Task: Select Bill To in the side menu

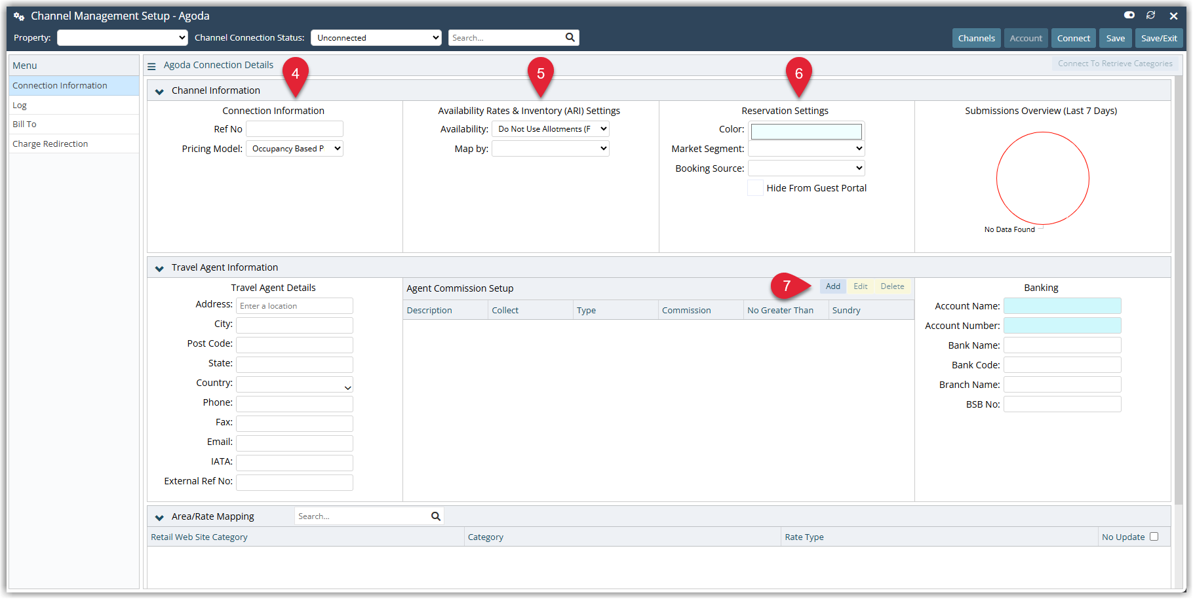Action: [x=73, y=125]
